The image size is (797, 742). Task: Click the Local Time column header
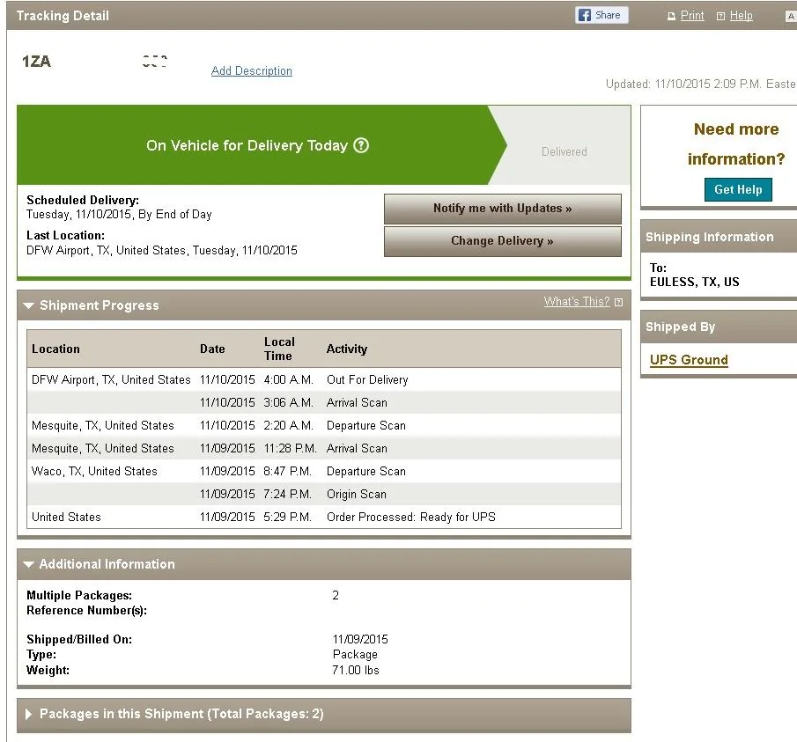coord(279,349)
